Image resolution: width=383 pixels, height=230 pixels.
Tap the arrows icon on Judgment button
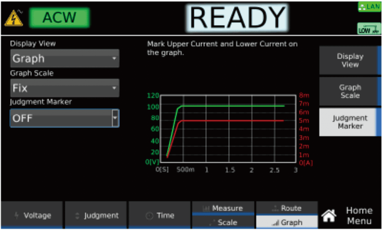pyautogui.click(x=78, y=216)
